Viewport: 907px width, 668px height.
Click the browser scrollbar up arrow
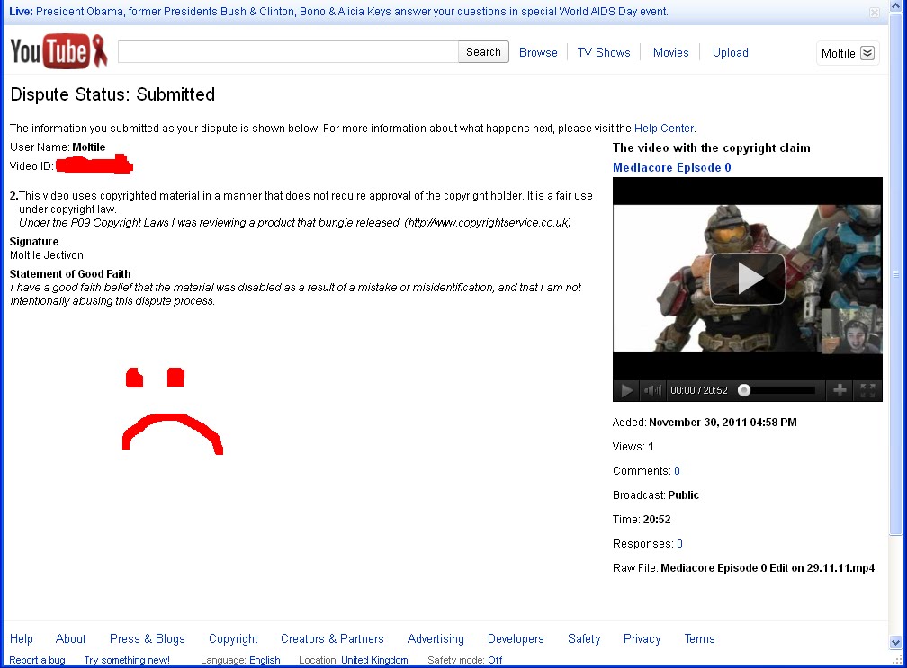point(895,5)
